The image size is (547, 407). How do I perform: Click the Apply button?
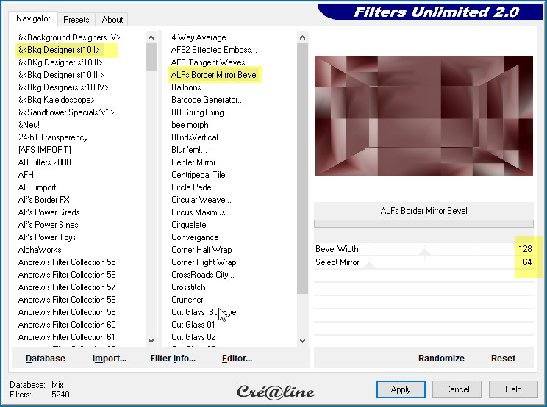[x=400, y=389]
